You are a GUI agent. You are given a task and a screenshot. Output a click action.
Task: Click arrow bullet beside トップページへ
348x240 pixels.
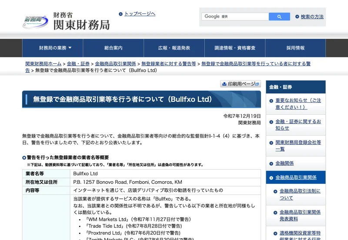(120, 14)
